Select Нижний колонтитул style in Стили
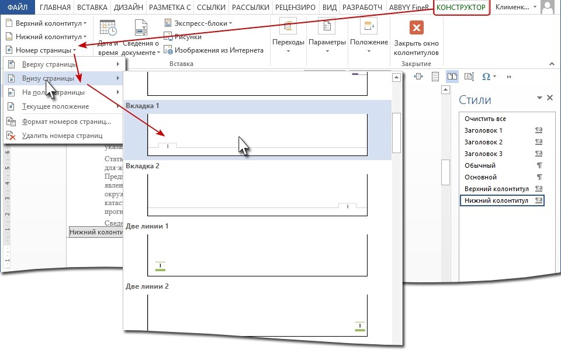 [x=503, y=200]
